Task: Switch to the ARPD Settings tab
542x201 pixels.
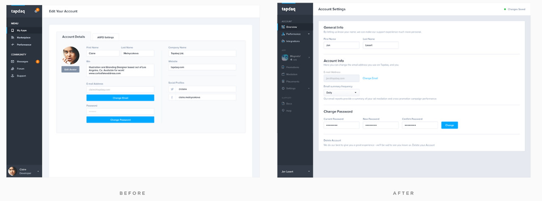Action: (x=105, y=37)
